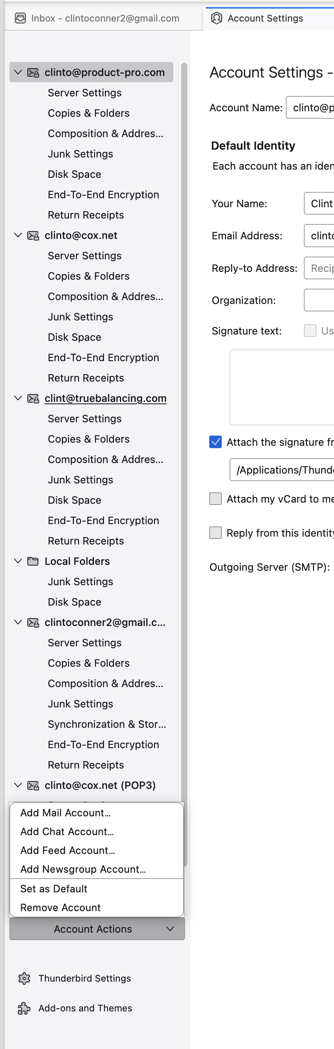334x1049 pixels.
Task: Click the Thunderbird Settings gear icon
Action: pyautogui.click(x=24, y=978)
